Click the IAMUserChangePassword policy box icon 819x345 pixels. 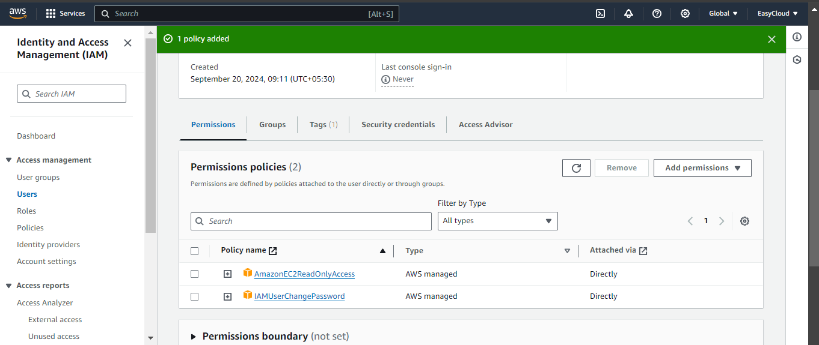click(x=248, y=295)
